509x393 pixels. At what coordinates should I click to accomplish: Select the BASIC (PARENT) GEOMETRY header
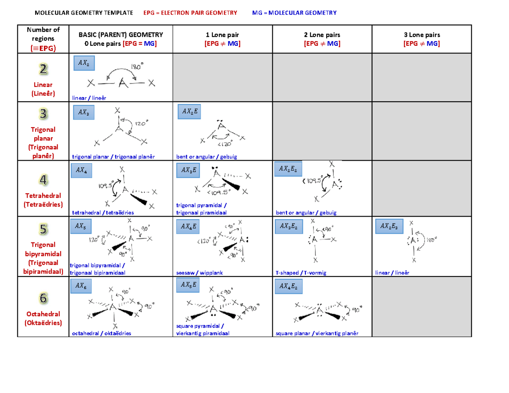121,33
